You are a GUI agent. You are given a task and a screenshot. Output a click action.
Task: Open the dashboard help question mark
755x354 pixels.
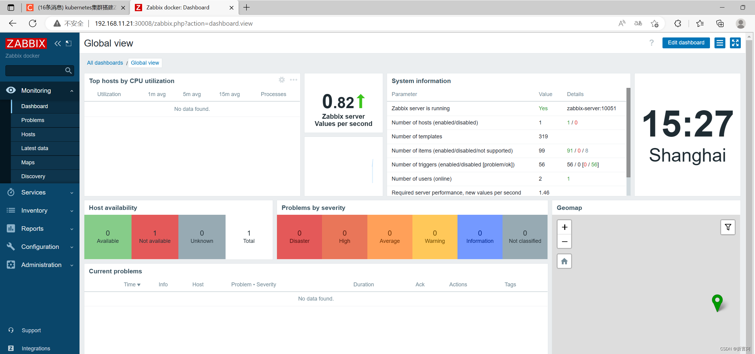tap(651, 43)
